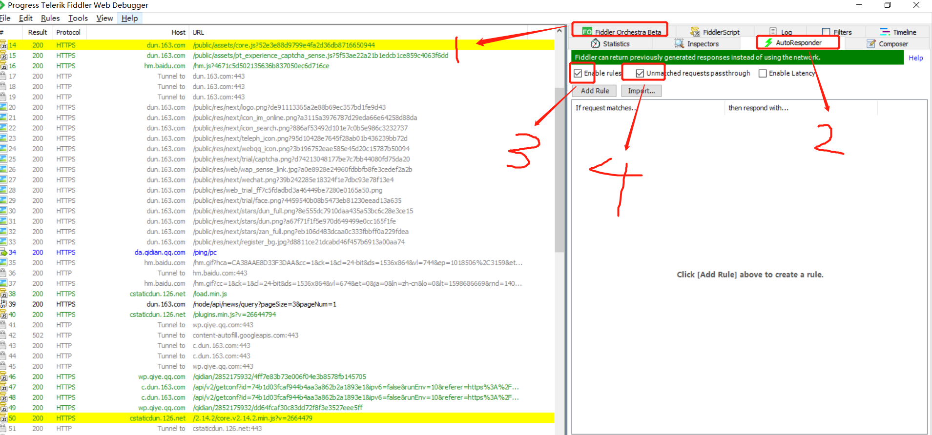Open the Fiddler Orchestra Beta FO icon
The height and width of the screenshot is (435, 932).
tap(587, 32)
